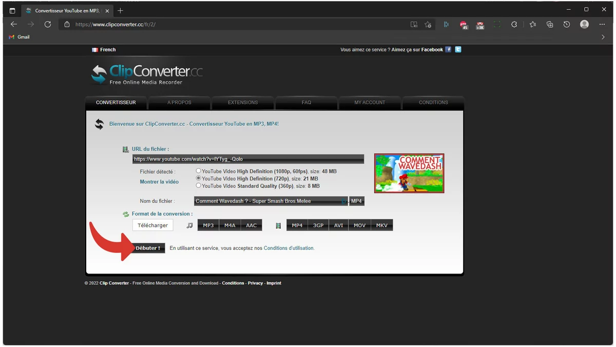The width and height of the screenshot is (616, 347).
Task: Click the music note audio formats icon
Action: [x=189, y=225]
